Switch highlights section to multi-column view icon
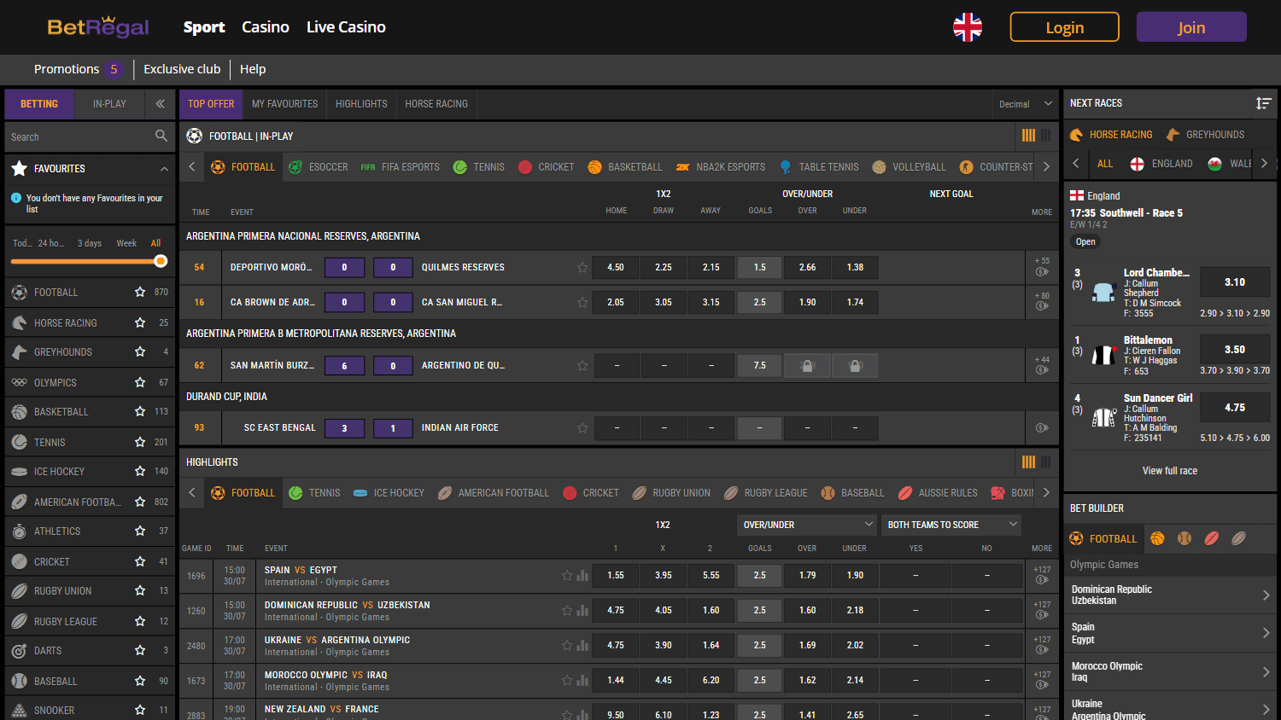The height and width of the screenshot is (720, 1281). (1028, 462)
